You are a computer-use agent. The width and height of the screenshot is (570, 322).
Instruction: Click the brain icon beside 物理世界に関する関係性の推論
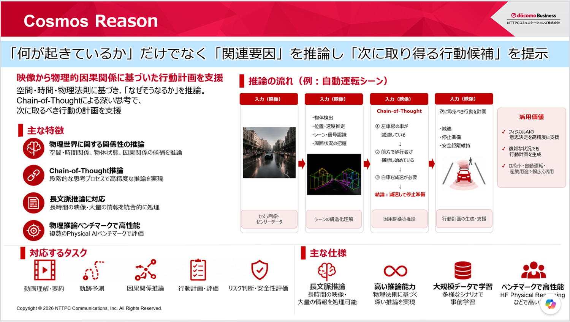click(33, 148)
